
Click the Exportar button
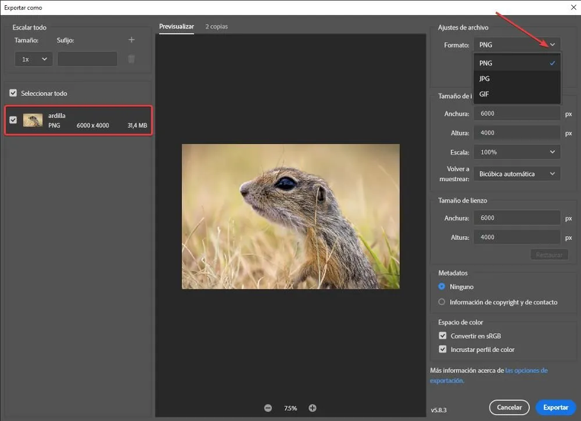pos(555,407)
